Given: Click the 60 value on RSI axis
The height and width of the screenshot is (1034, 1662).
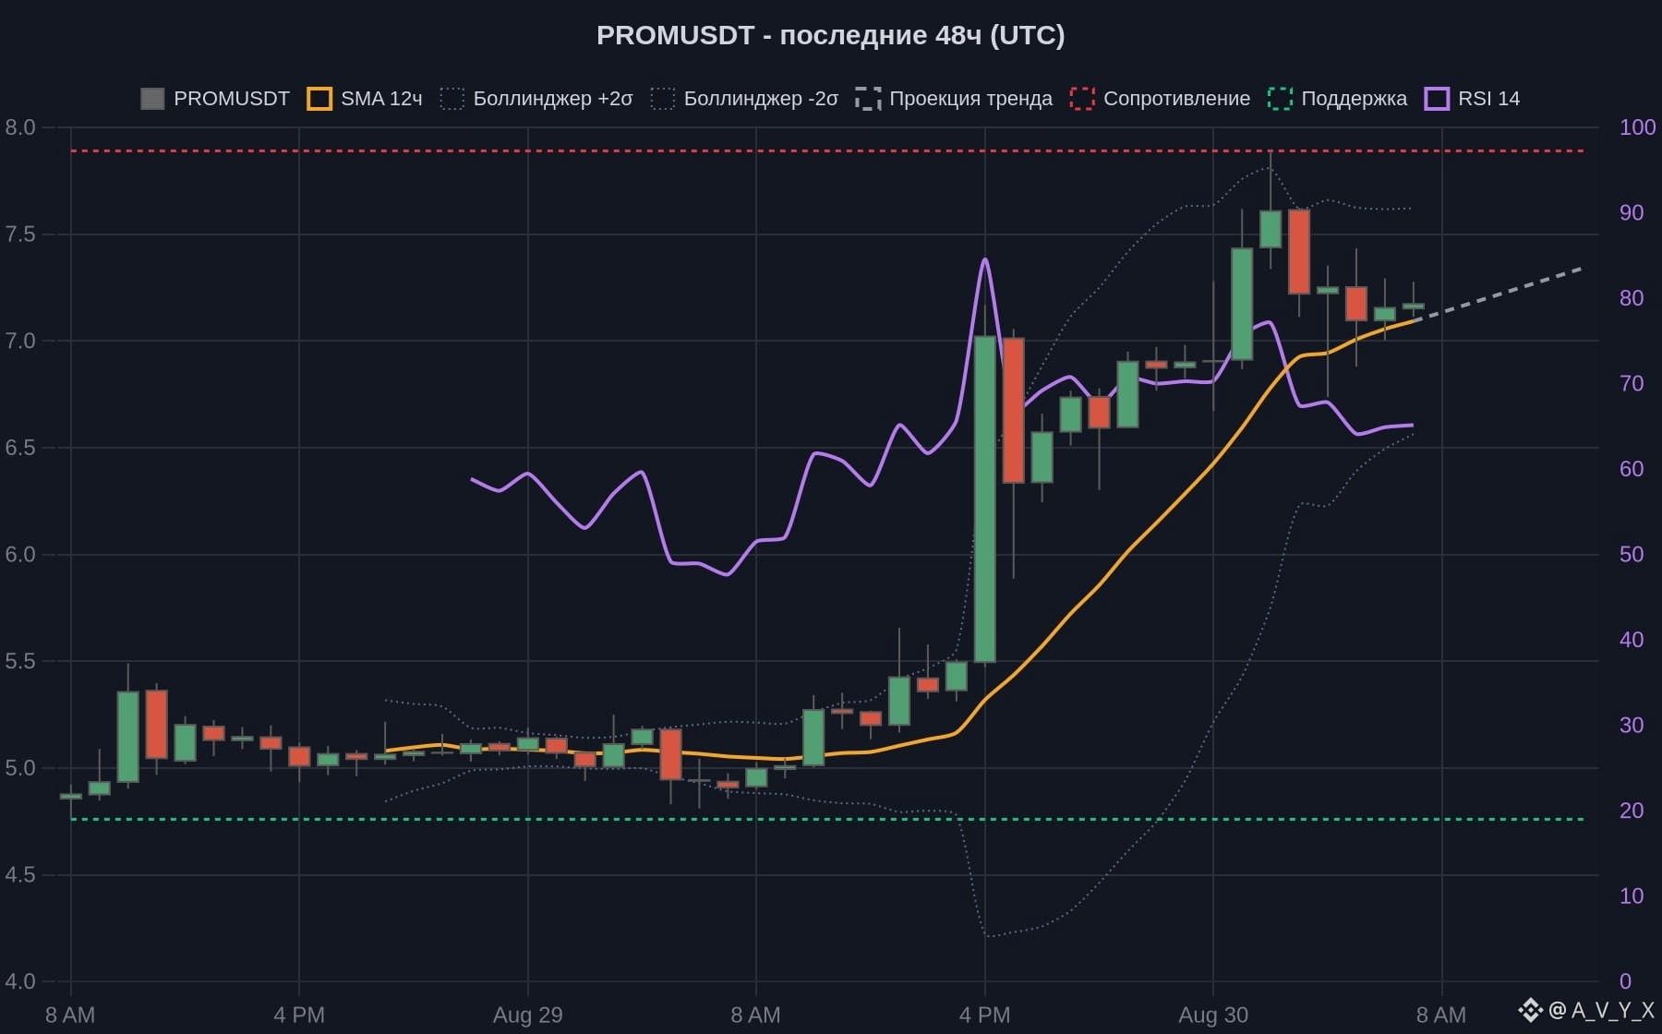Looking at the screenshot, I should pyautogui.click(x=1632, y=469).
